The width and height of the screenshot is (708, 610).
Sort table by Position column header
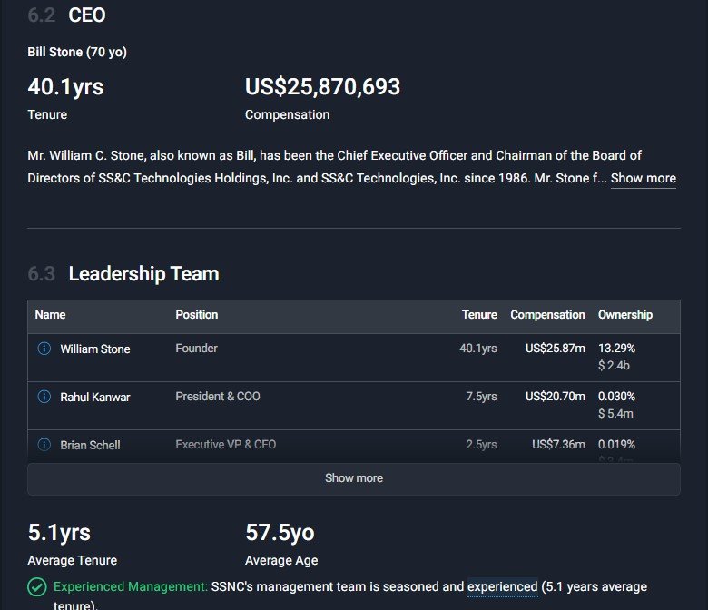pyautogui.click(x=196, y=315)
